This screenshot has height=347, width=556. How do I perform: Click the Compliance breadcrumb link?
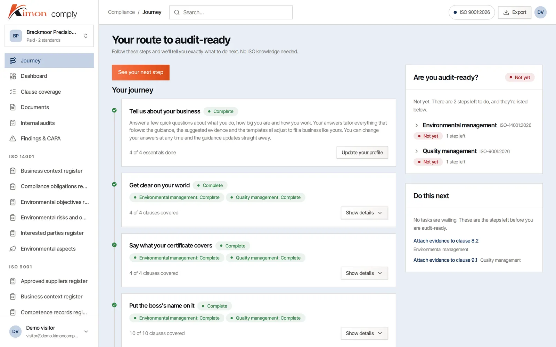coord(121,12)
